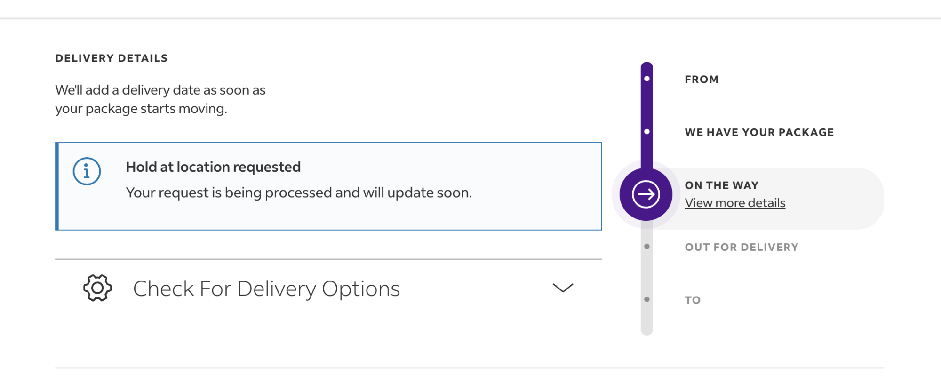Select the WE HAVE YOUR PACKAGE label
This screenshot has width=941, height=385.
pos(759,133)
